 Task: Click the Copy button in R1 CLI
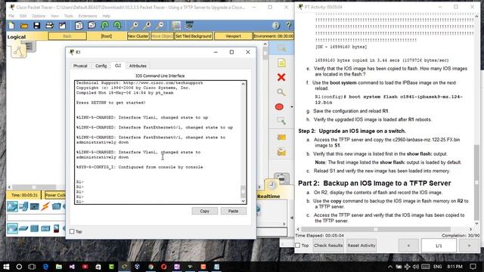click(205, 211)
